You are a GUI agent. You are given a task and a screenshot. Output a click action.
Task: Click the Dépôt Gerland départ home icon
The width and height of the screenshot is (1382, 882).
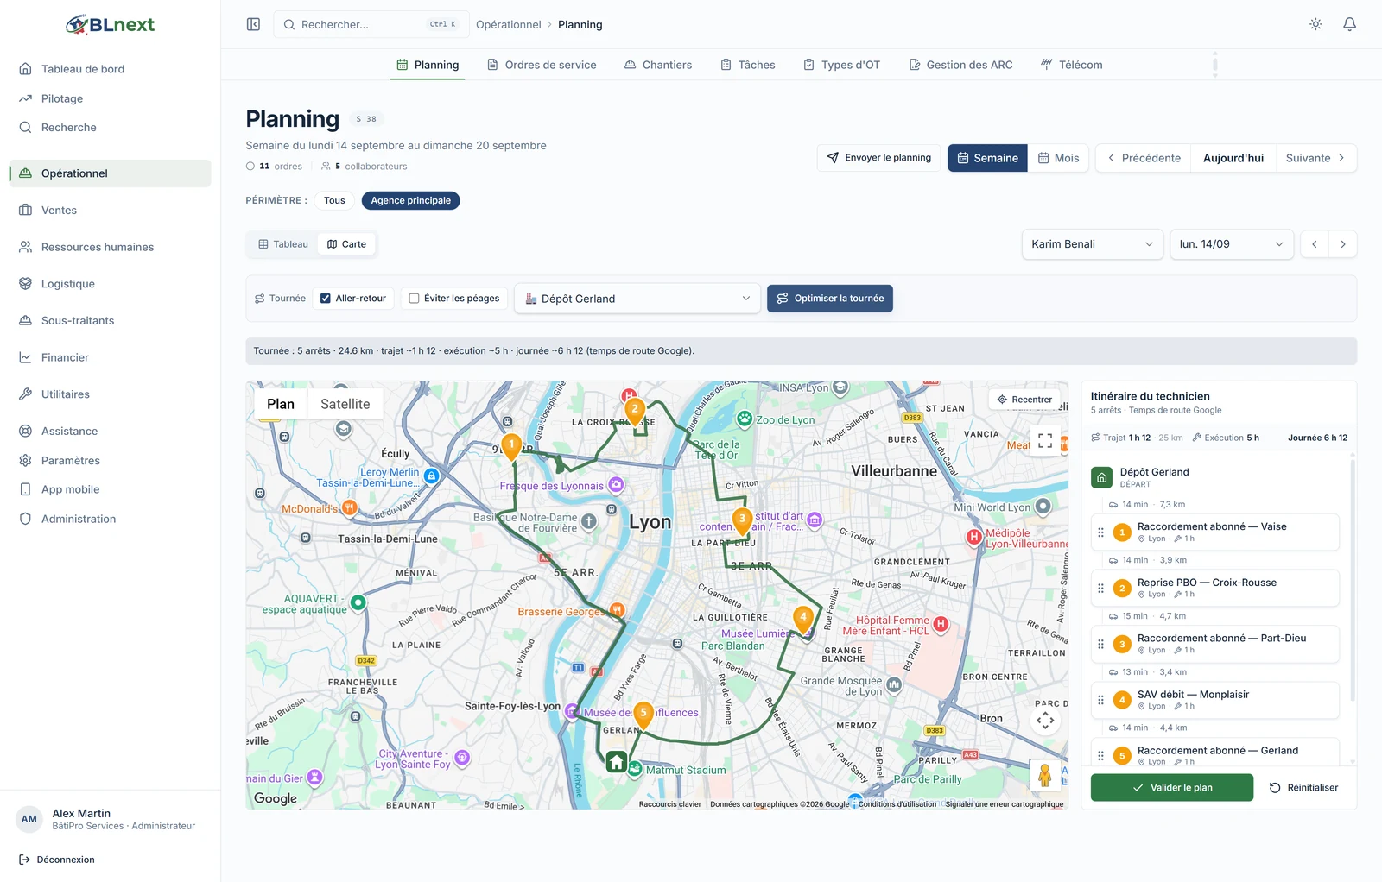click(x=1101, y=477)
